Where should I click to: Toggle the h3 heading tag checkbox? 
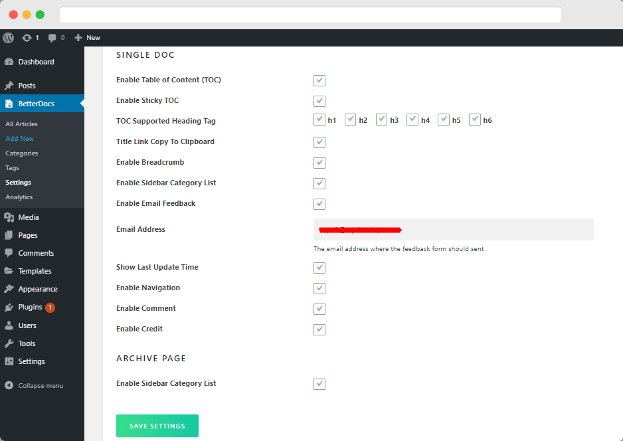tap(381, 120)
